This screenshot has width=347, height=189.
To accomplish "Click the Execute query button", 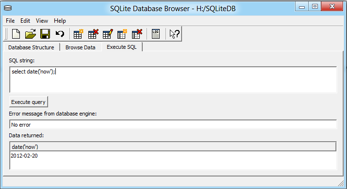I will click(28, 102).
